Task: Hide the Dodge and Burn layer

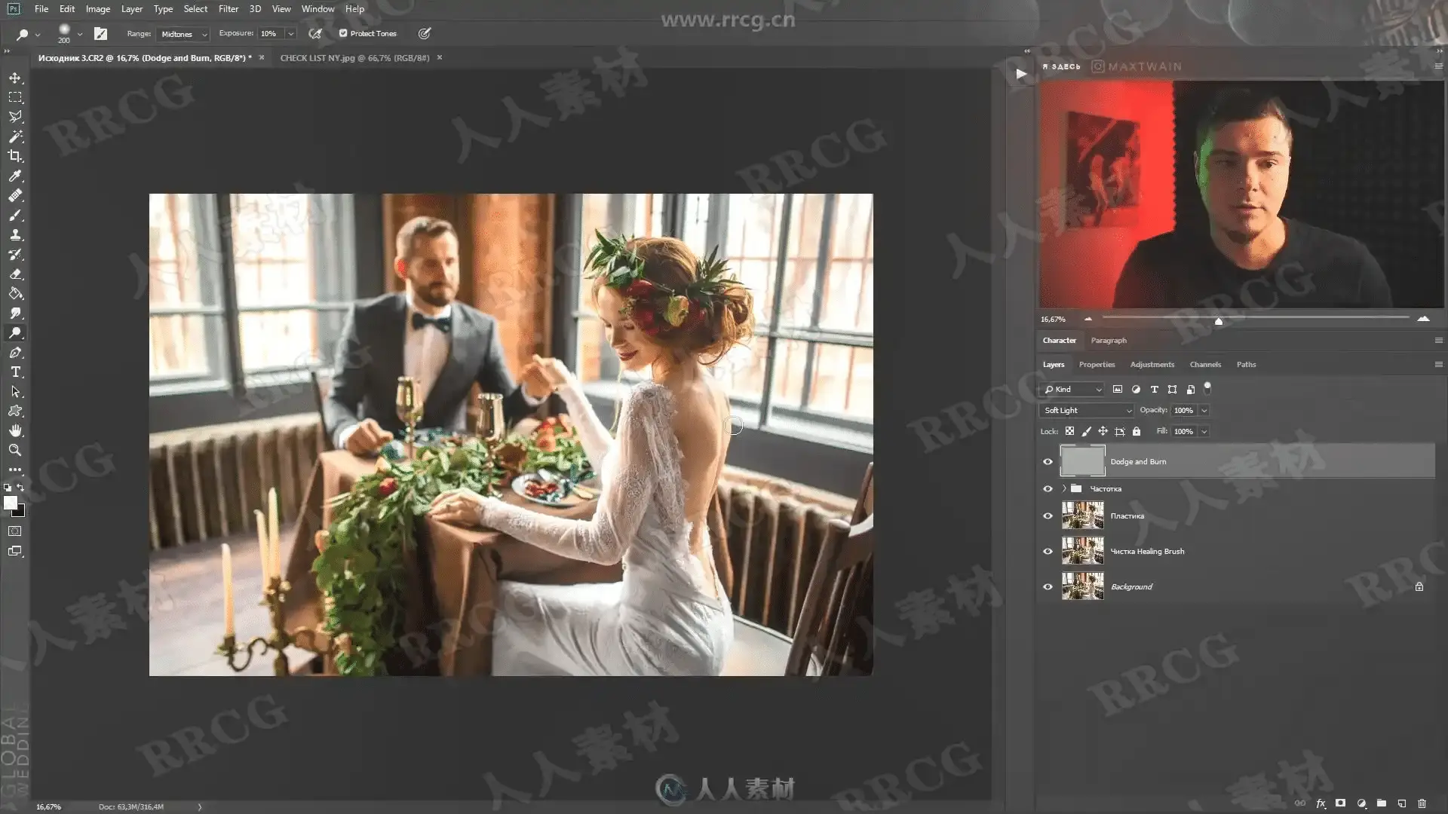Action: [1048, 462]
